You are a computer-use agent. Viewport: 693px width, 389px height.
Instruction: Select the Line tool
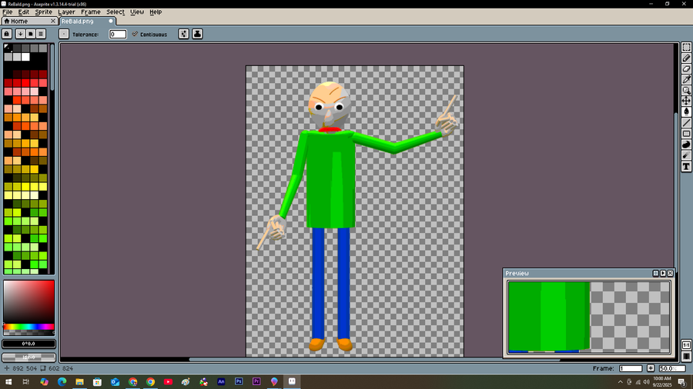(686, 122)
